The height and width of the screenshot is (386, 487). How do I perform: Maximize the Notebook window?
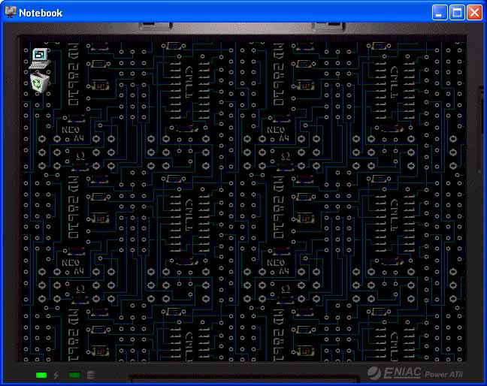(457, 13)
